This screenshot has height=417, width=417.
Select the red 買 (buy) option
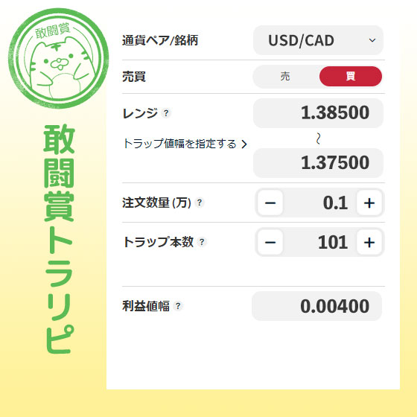tap(351, 77)
